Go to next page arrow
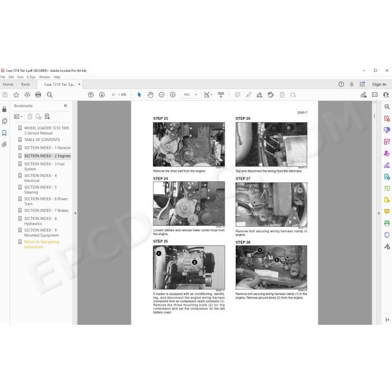The image size is (392, 392). 102,95
